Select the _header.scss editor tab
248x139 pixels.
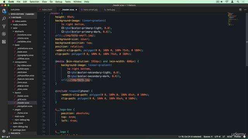(x=67, y=10)
